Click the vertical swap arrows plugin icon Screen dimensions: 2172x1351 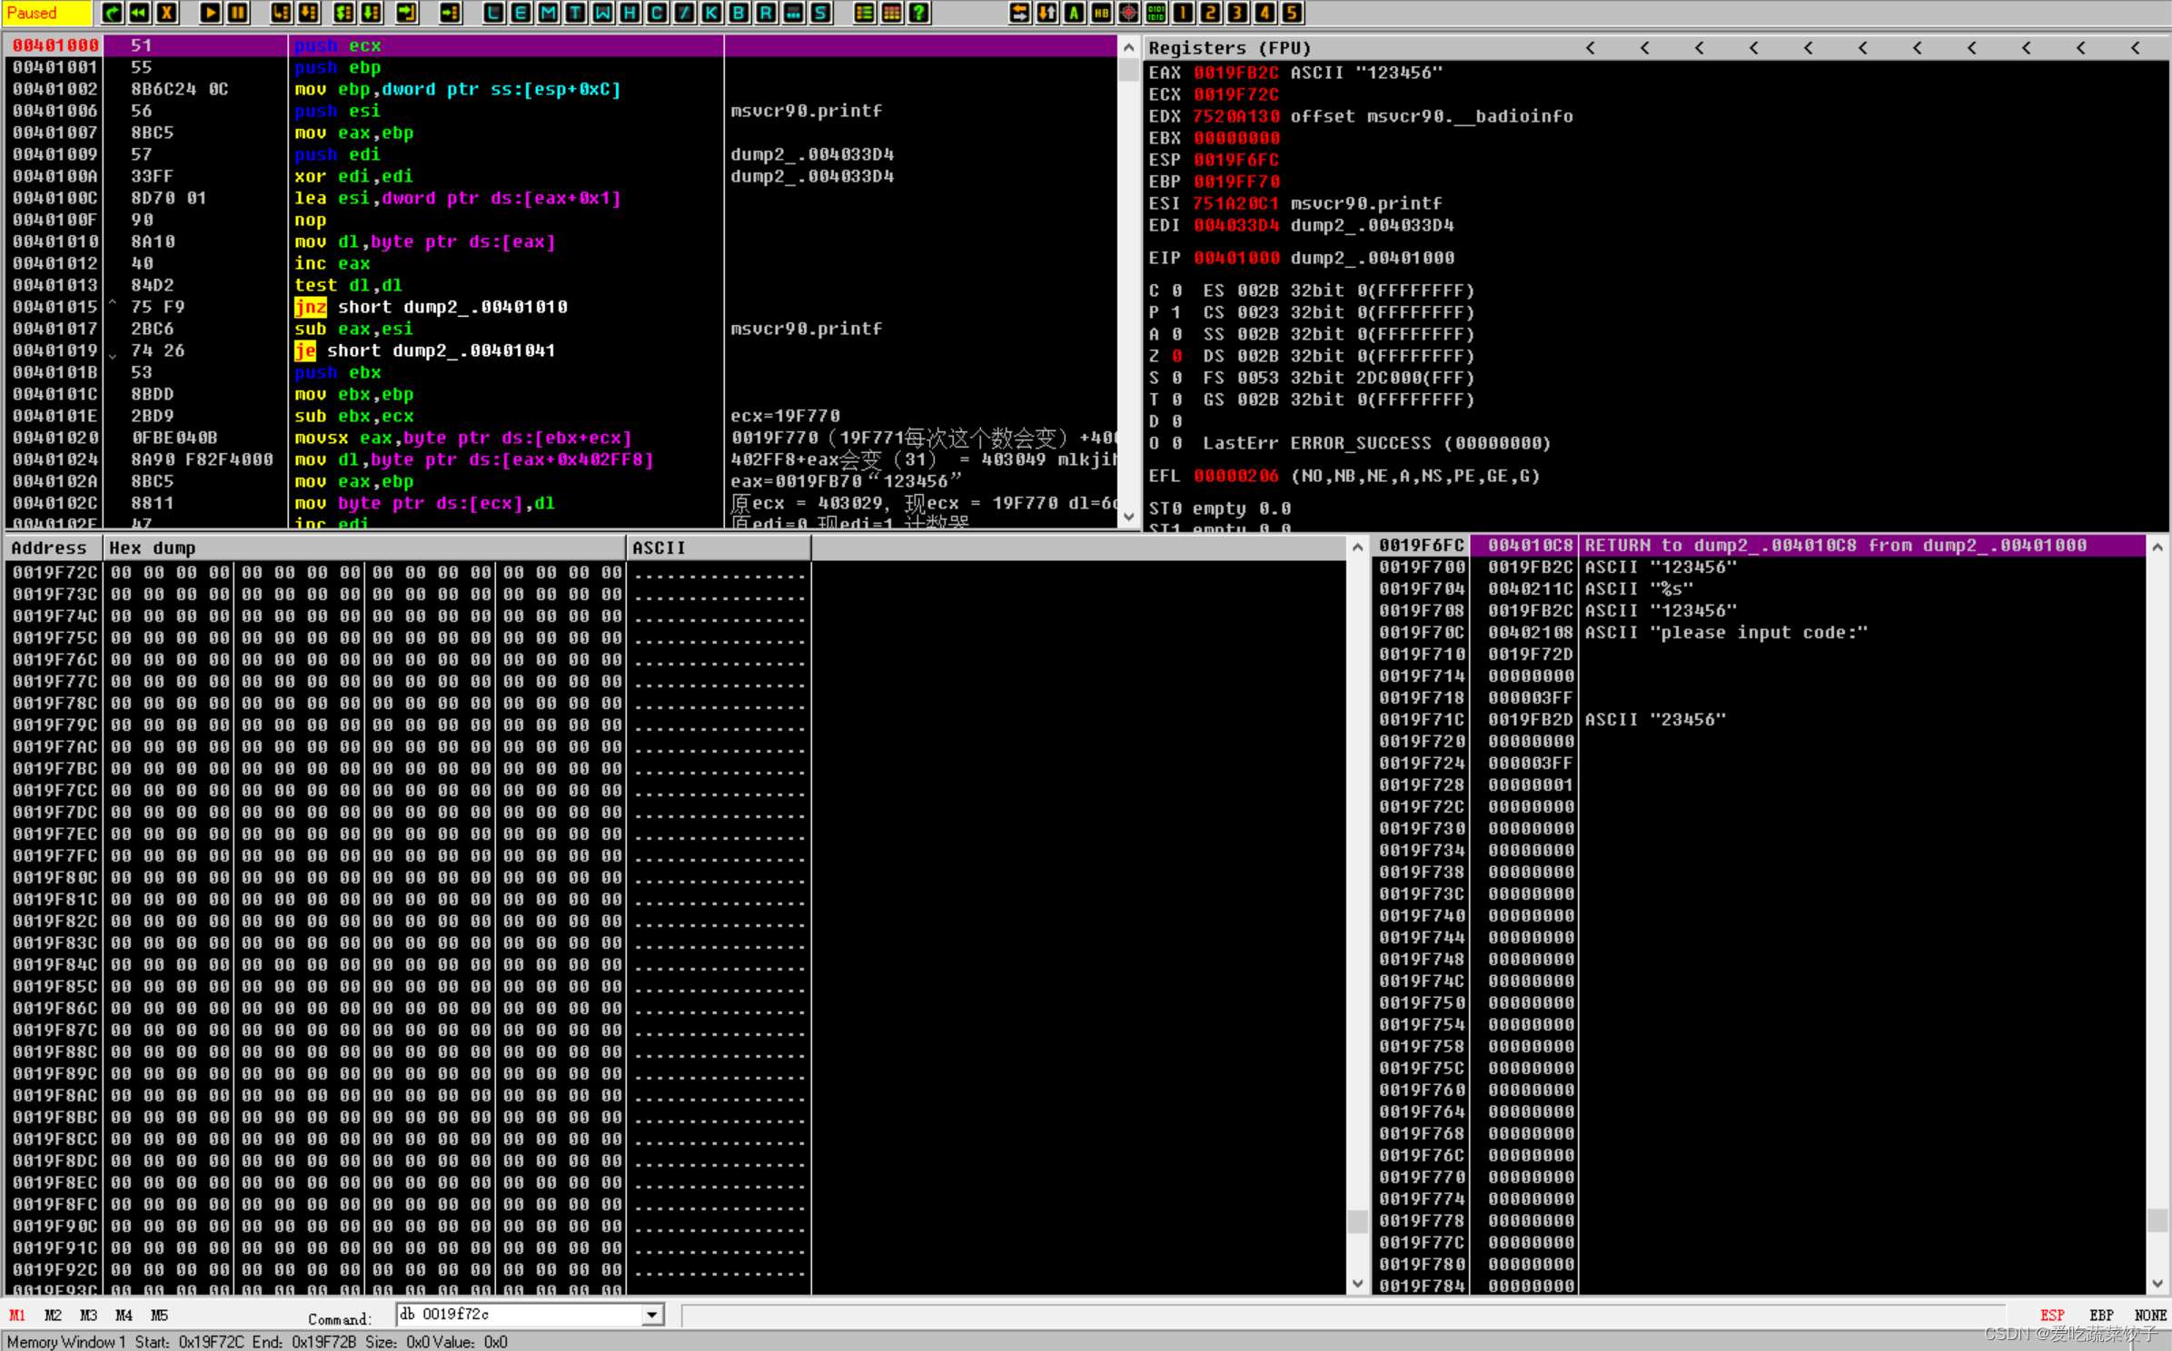tap(1046, 13)
